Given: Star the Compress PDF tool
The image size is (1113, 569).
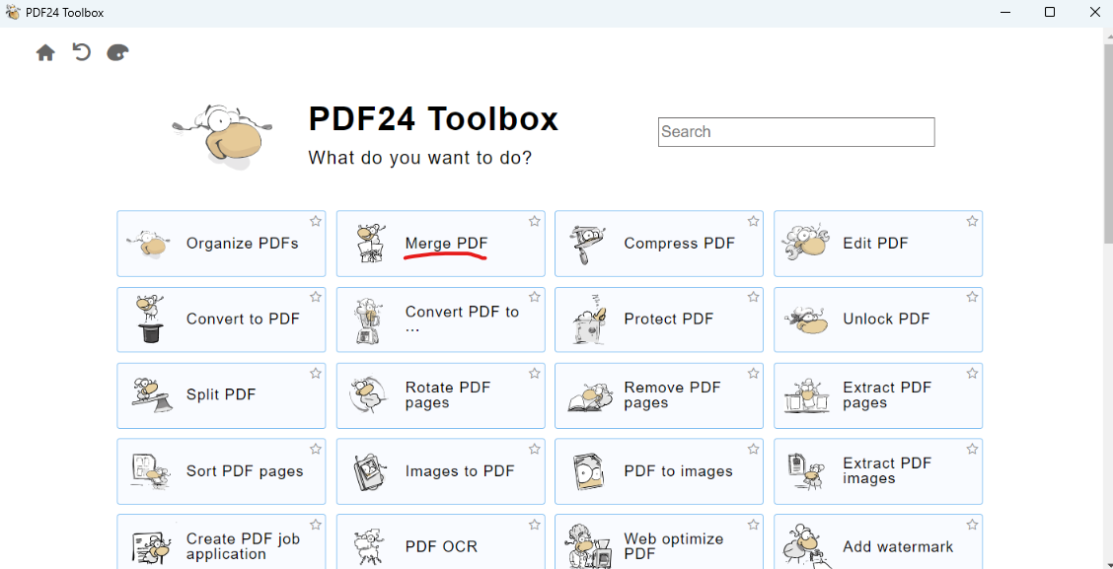Looking at the screenshot, I should click(753, 221).
